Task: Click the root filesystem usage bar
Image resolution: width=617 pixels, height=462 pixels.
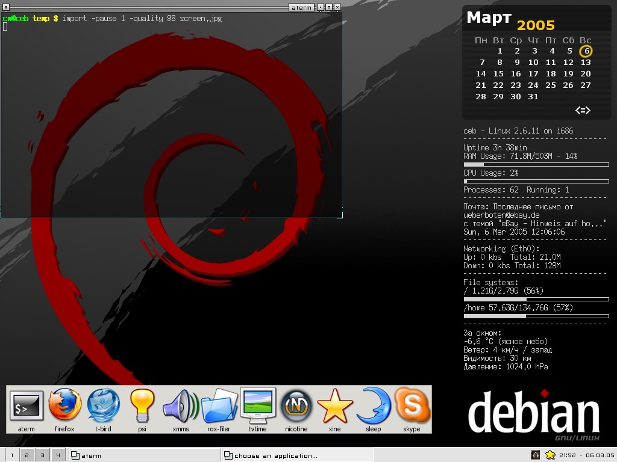Action: click(x=536, y=300)
